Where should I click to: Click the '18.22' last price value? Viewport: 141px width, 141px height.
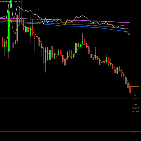tap(135, 105)
